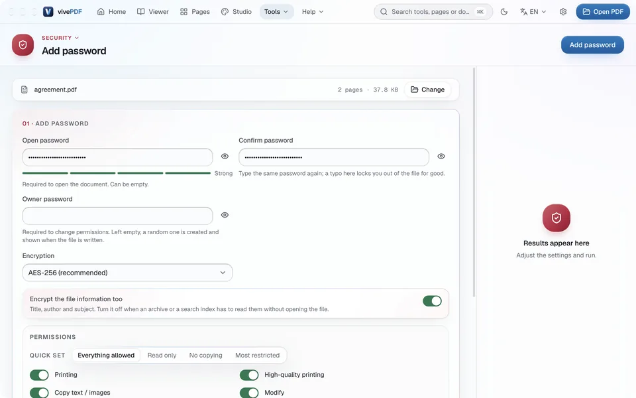Select the Read only quick set
The image size is (636, 398).
pos(162,356)
